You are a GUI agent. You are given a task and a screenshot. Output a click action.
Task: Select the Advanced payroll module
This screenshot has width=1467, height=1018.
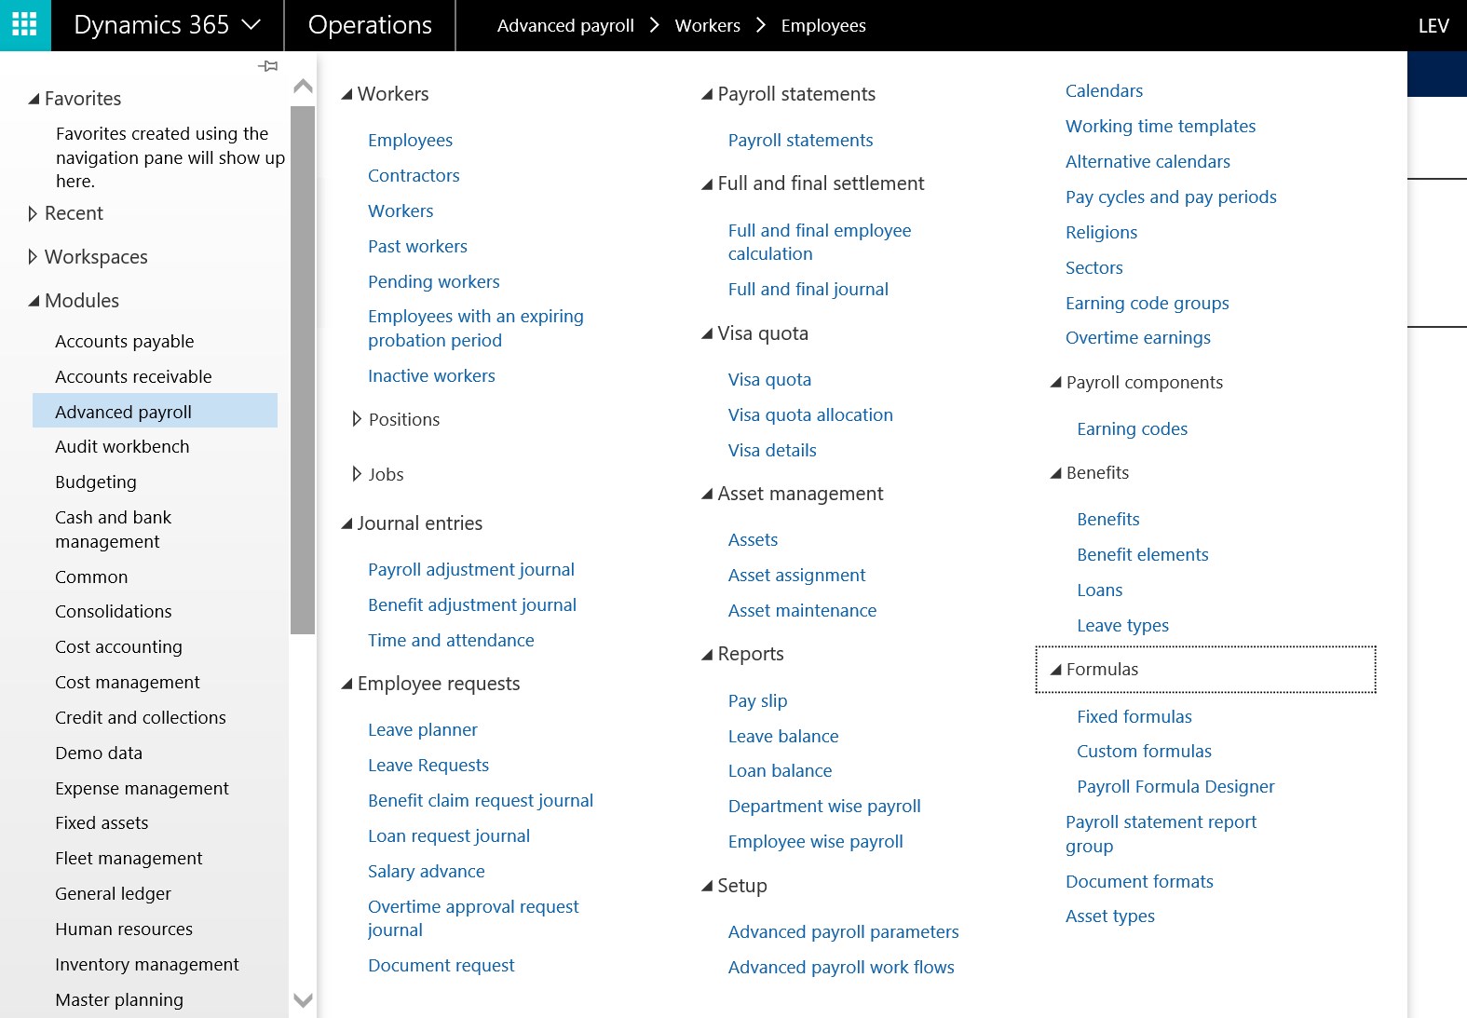[155, 411]
